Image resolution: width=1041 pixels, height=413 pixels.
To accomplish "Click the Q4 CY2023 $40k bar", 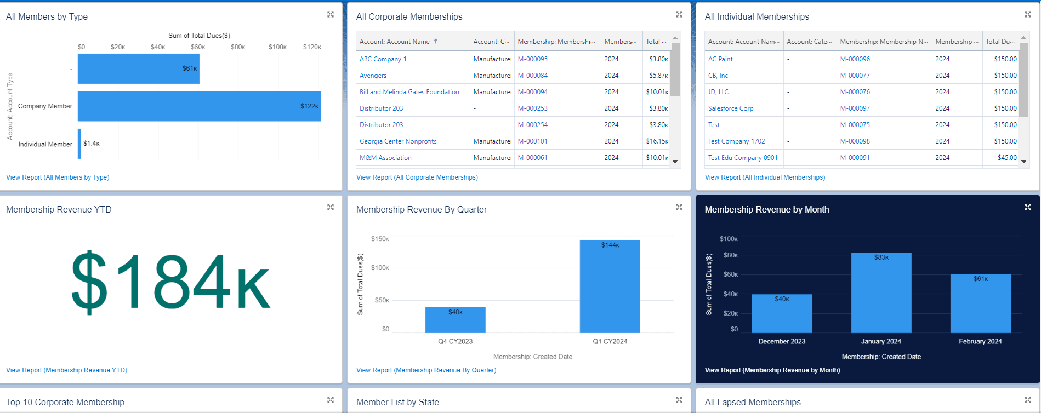I will click(455, 320).
